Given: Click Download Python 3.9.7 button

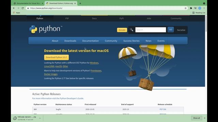Looking at the screenshot, I should [57, 57].
